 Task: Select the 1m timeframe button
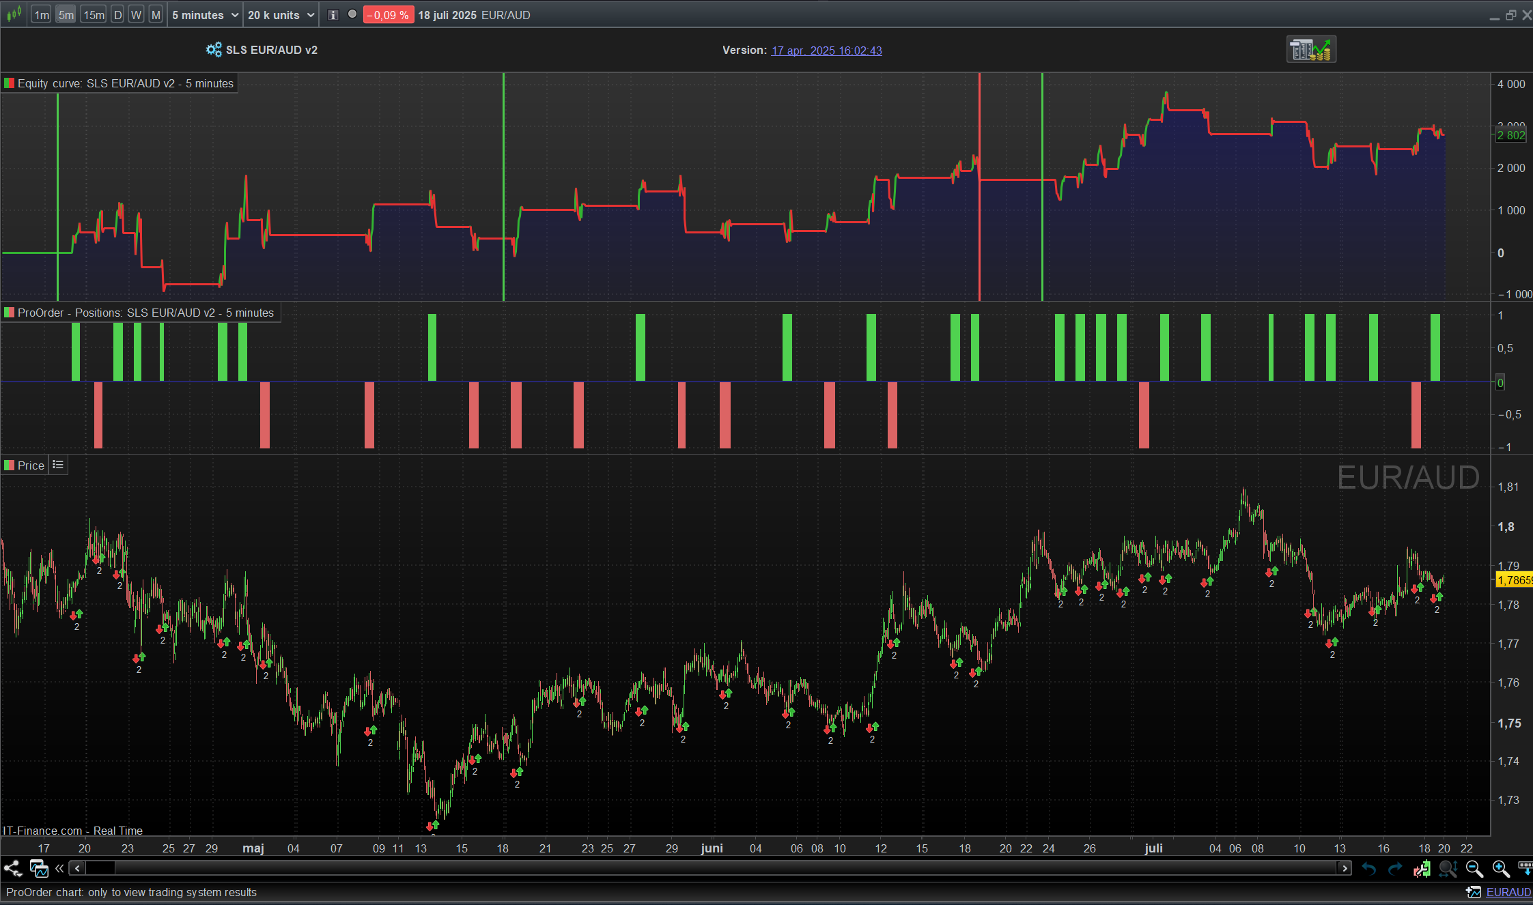(x=42, y=15)
